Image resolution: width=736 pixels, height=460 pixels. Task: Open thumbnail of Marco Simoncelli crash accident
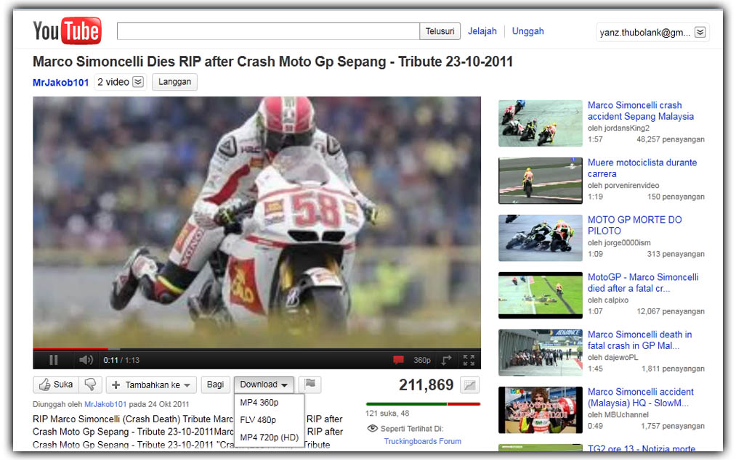coord(541,123)
